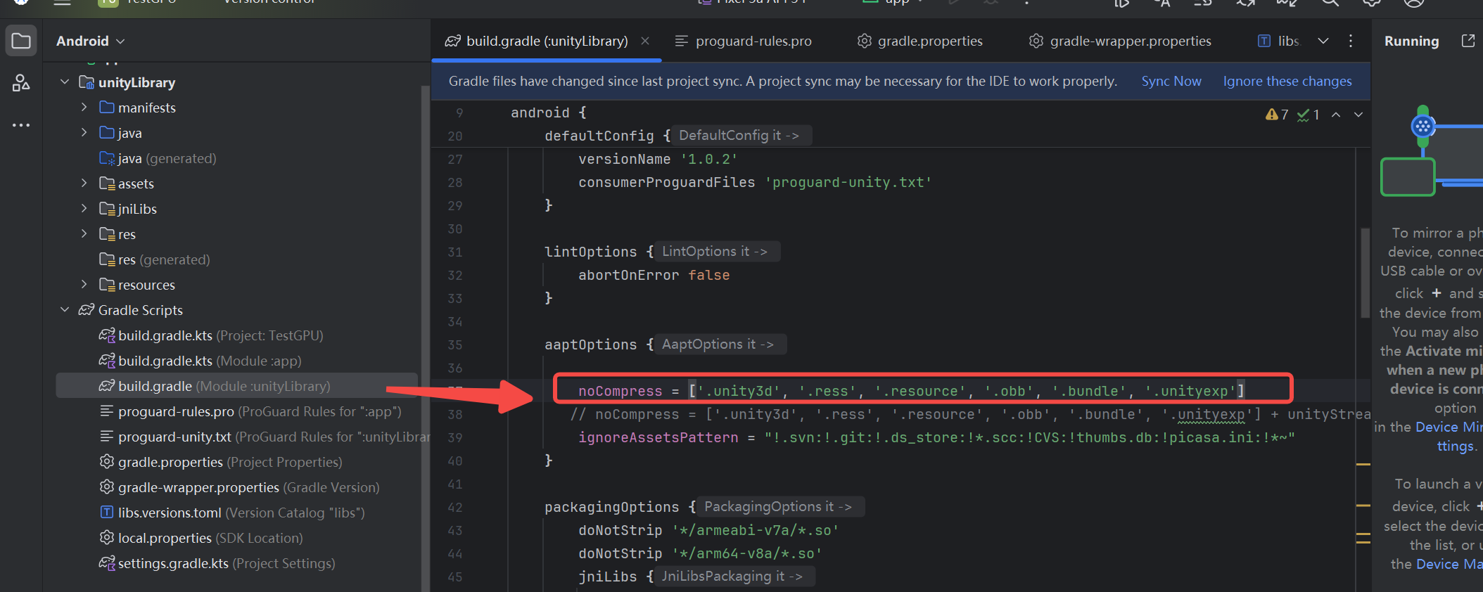Screen dimensions: 1483x592
Task: Expand the jniLibs folder
Action: [x=84, y=208]
